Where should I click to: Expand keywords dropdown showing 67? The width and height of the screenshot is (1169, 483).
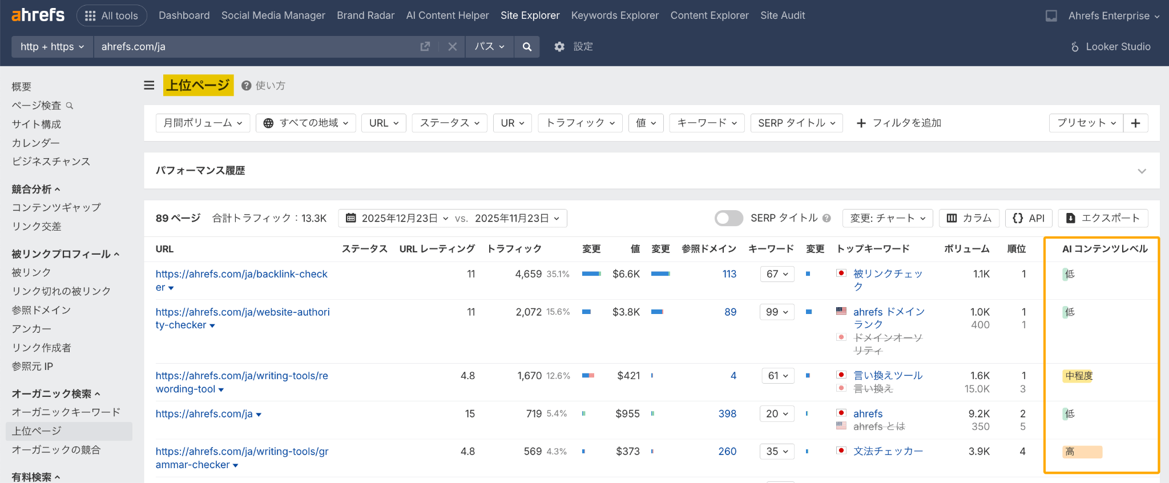click(x=777, y=274)
